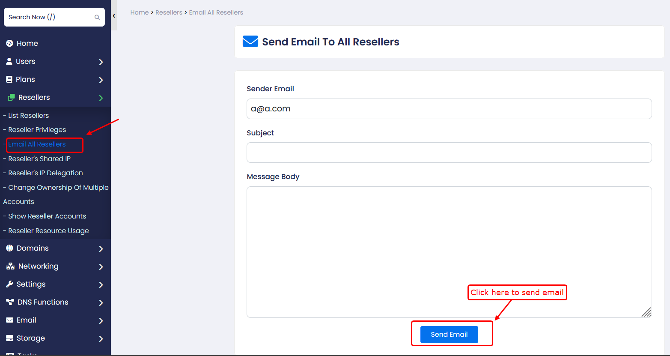This screenshot has height=356, width=670.
Task: Expand the Storage menu chevron
Action: click(x=101, y=339)
